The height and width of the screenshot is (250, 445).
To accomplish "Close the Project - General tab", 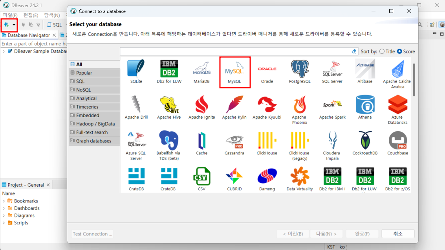I will [48, 185].
